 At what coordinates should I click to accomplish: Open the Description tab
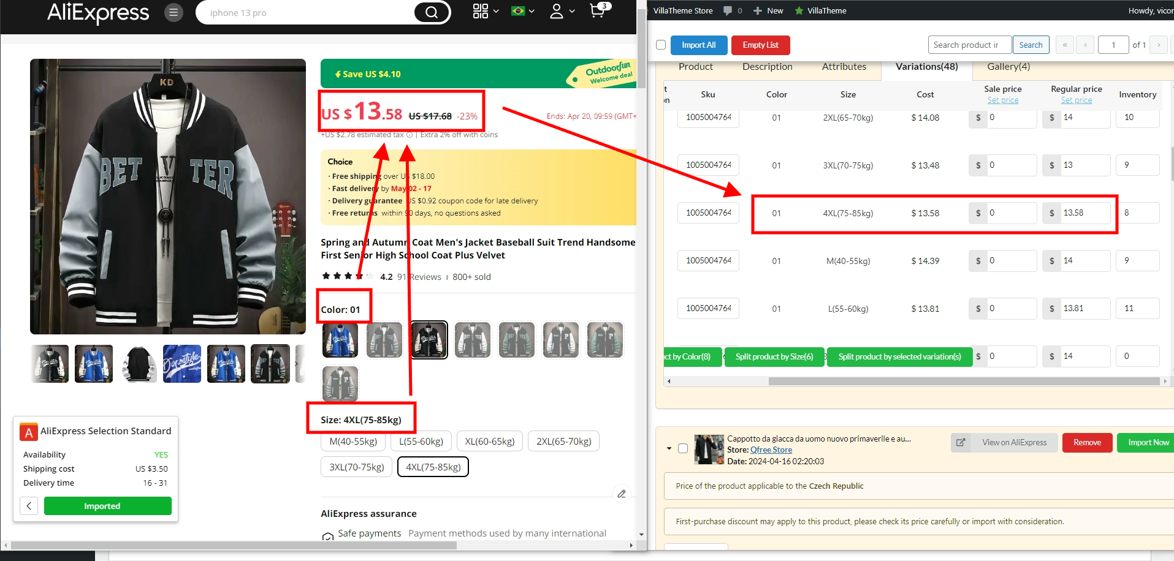click(768, 67)
